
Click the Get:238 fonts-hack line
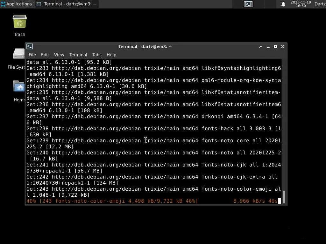point(154,132)
